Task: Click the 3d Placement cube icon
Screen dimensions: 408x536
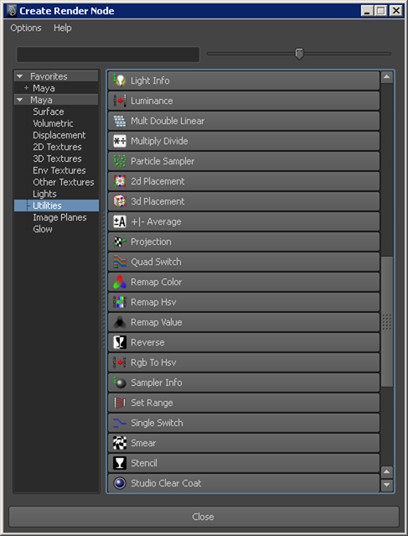Action: click(120, 201)
